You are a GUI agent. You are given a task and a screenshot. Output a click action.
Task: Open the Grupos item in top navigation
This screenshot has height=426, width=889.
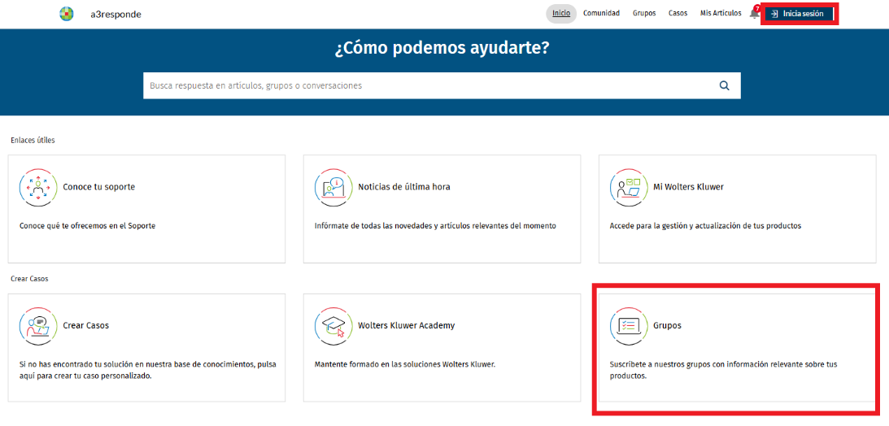coord(645,14)
